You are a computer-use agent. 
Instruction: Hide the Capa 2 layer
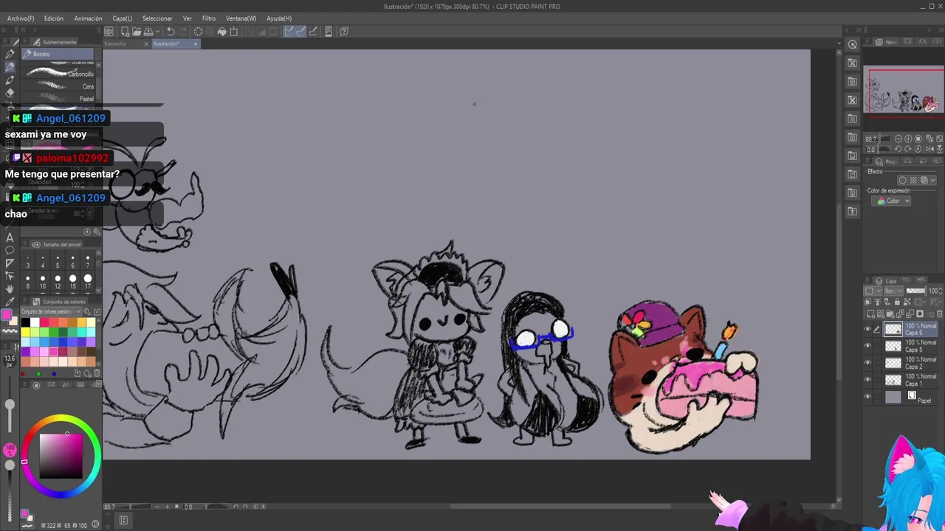coord(867,363)
